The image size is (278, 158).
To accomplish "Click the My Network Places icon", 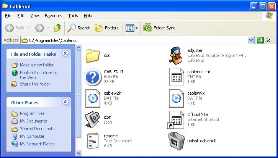I will [x=15, y=144].
